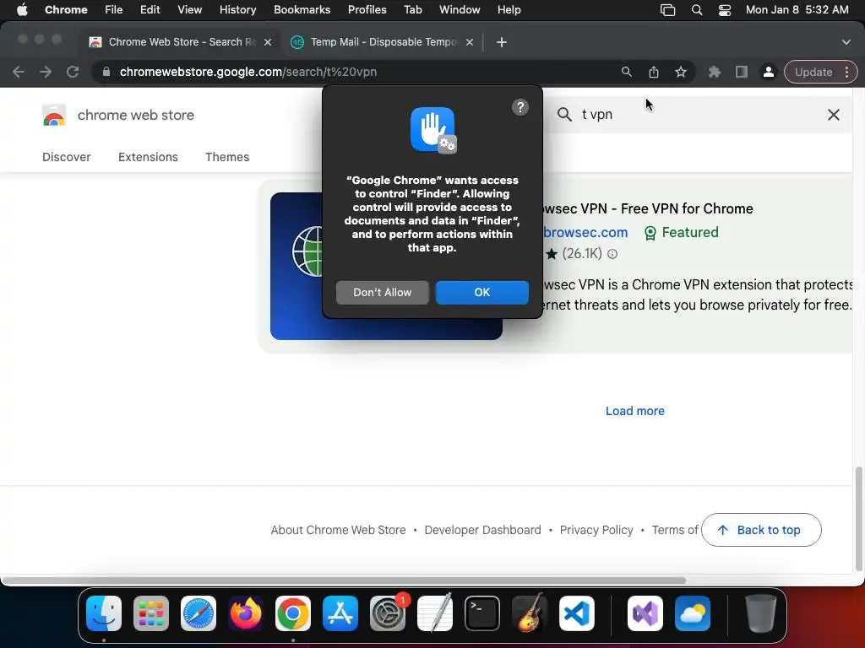Image resolution: width=865 pixels, height=648 pixels.
Task: Close the Chrome Web Store tab
Action: [268, 42]
